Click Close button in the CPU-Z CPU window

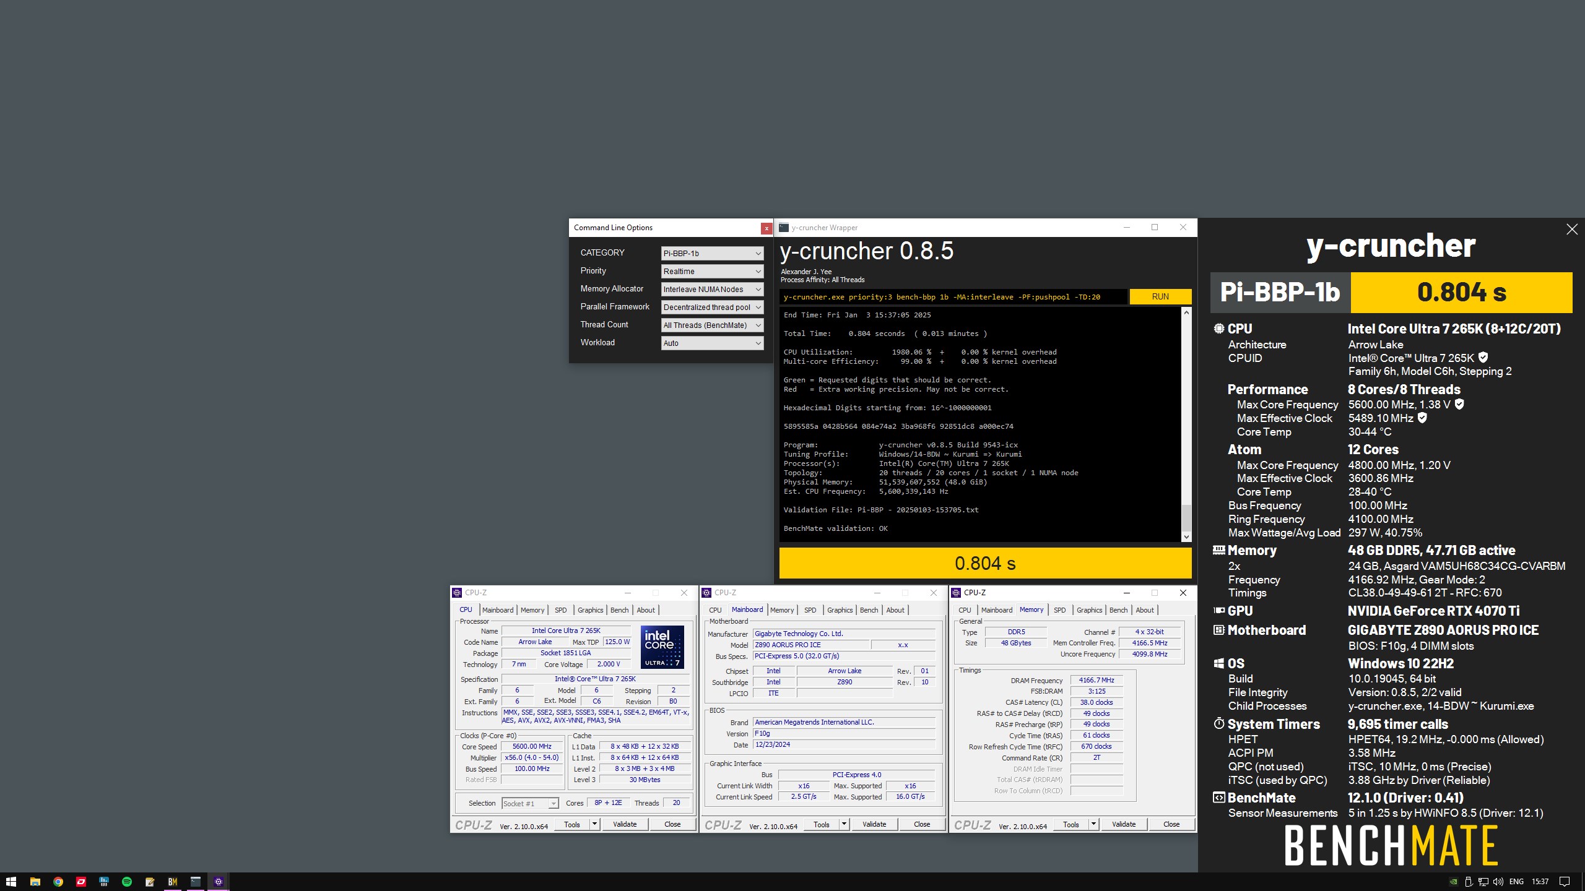click(x=672, y=824)
